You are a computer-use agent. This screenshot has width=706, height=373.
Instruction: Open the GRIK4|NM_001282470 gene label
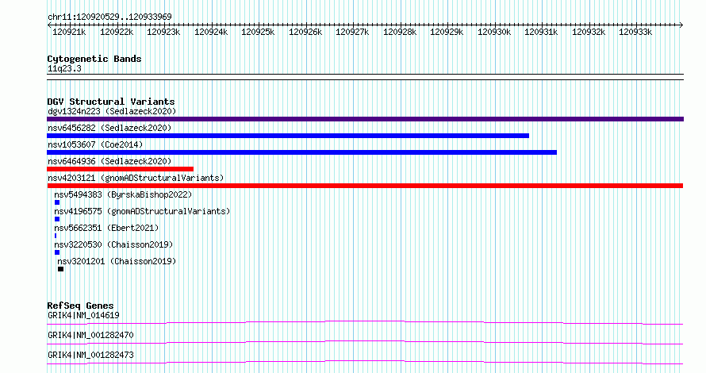(x=90, y=335)
